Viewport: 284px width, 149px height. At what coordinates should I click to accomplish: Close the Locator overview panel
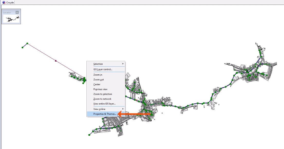click(x=17, y=12)
